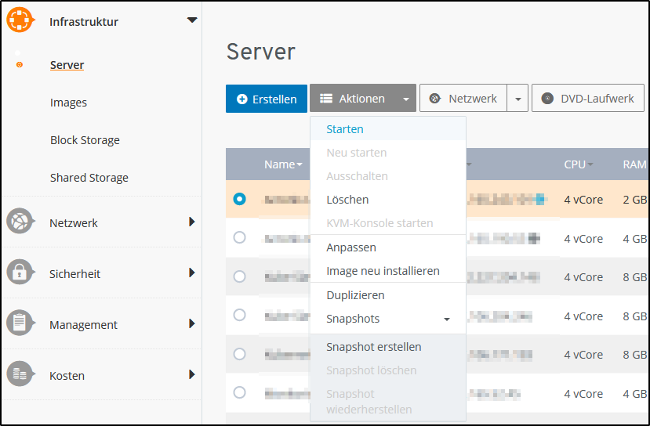Open the Server sidebar link
Viewport: 650px width, 426px height.
[67, 65]
